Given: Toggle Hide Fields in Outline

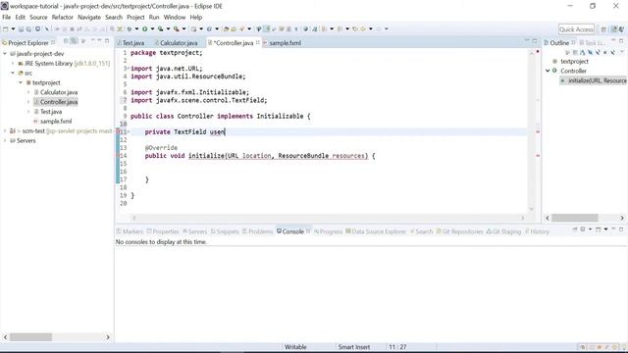Looking at the screenshot, I should coord(590,52).
